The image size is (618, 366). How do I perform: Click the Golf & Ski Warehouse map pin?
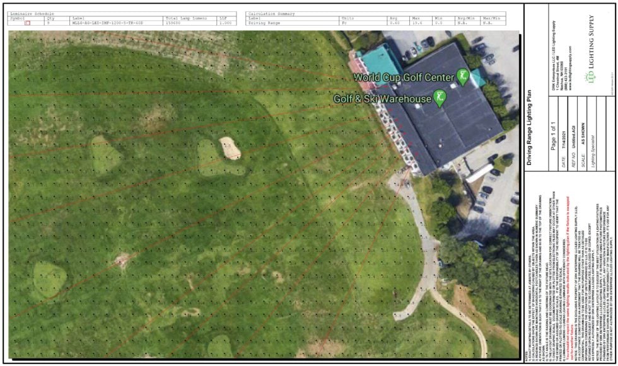click(440, 98)
